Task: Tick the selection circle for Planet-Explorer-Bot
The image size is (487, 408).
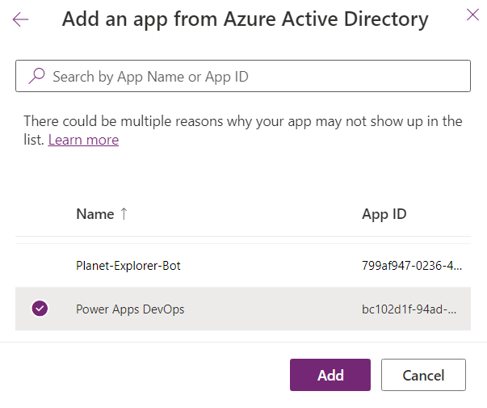Action: pyautogui.click(x=40, y=266)
